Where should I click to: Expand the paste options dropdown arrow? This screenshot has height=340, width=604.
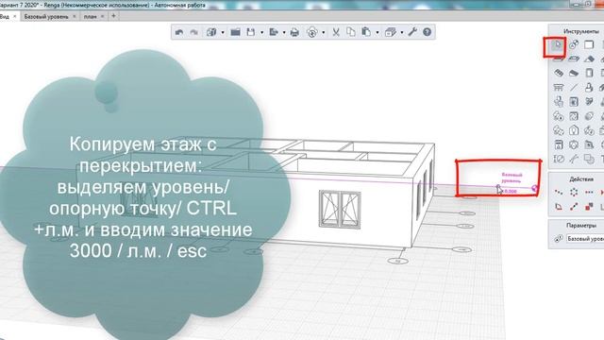(377, 33)
